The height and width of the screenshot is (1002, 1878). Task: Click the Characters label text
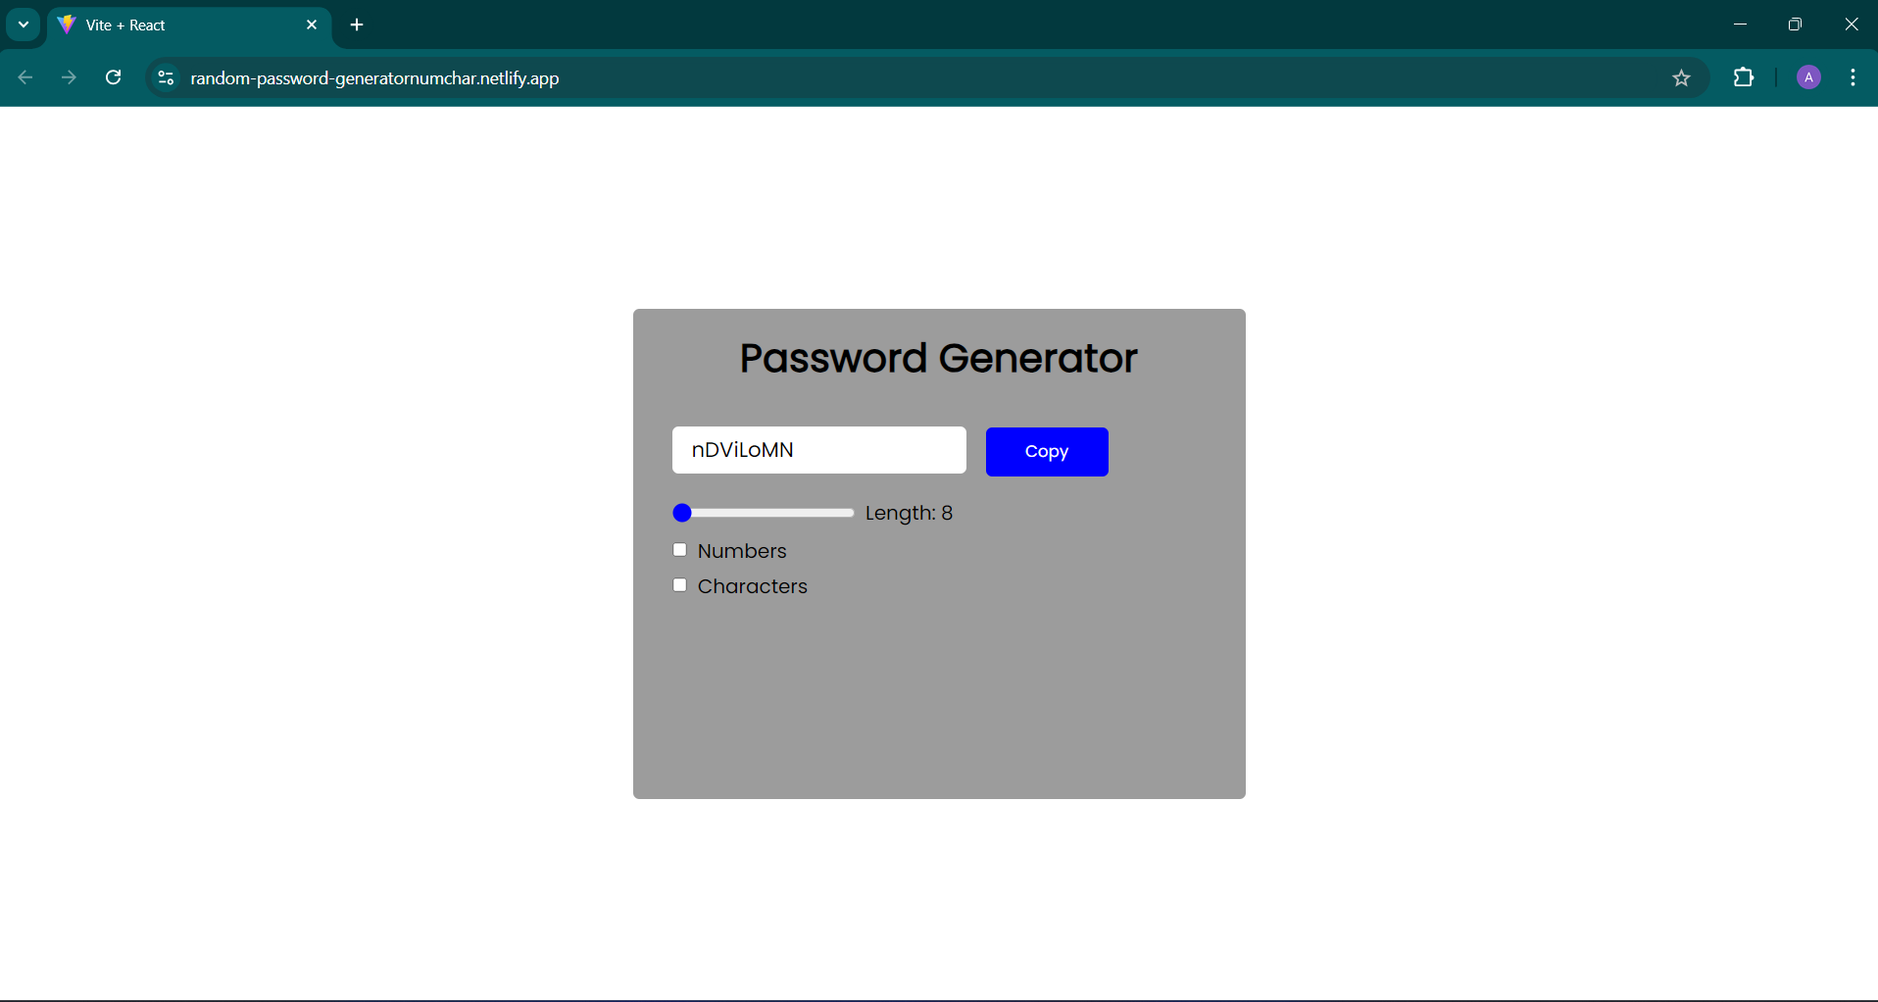[753, 586]
